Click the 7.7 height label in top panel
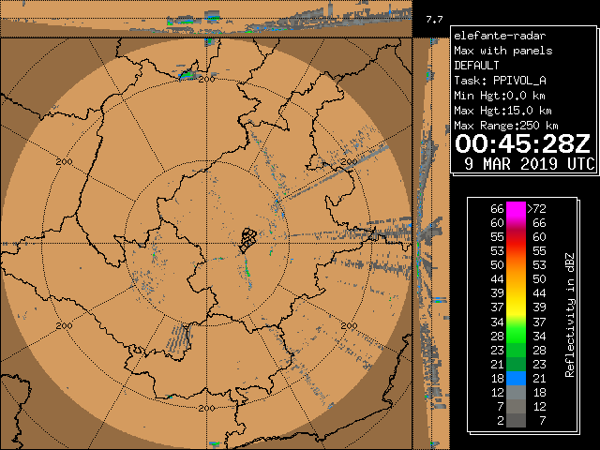The image size is (600, 450). 433,19
